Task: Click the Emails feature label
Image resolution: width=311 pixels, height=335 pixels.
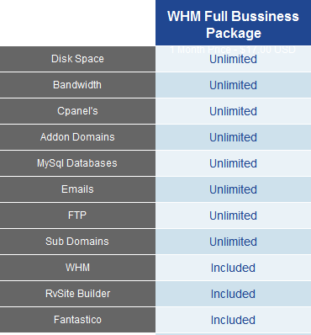Action: tap(77, 189)
